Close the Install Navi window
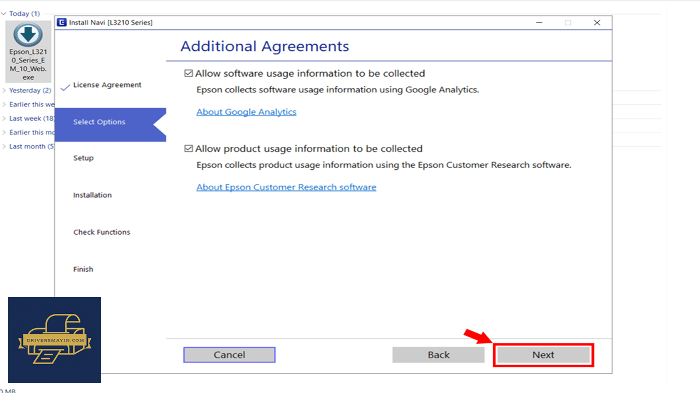700x393 pixels. click(597, 22)
